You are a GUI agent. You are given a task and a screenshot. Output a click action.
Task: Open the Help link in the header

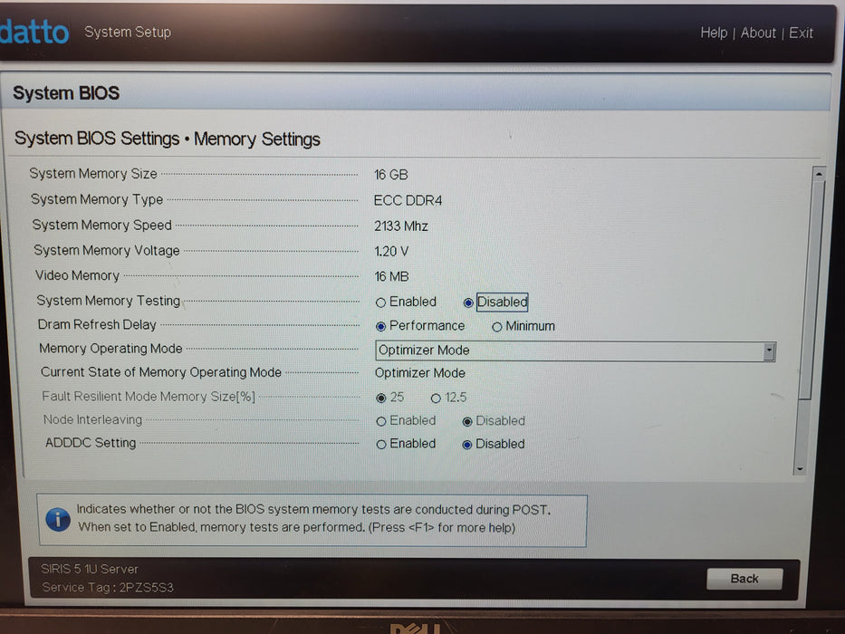(714, 33)
